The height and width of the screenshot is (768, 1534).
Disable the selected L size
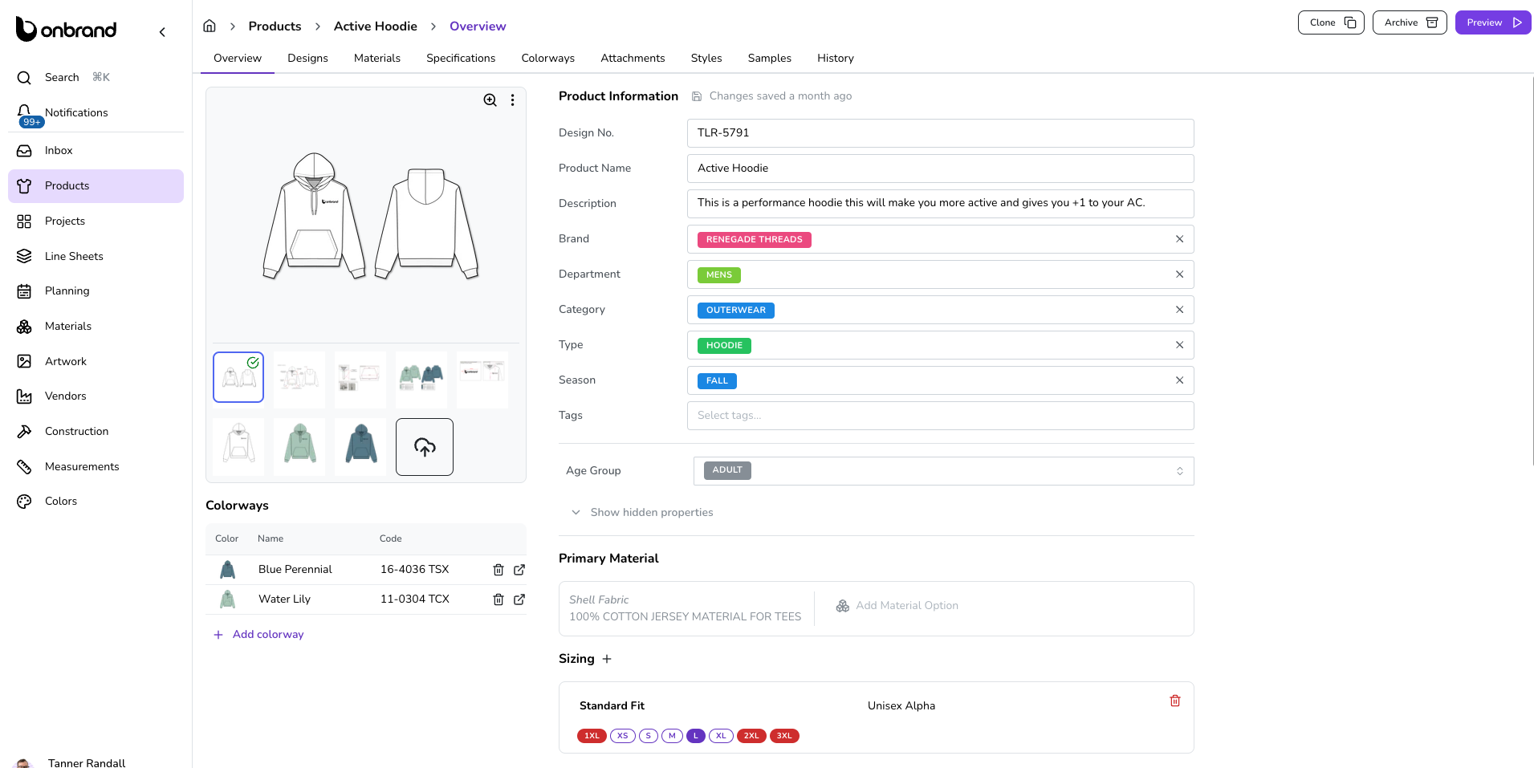695,736
